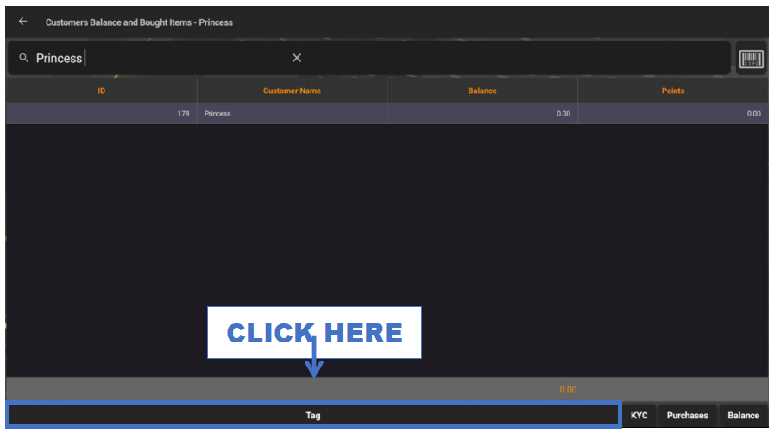Focus the search field containing Princess
774x433 pixels.
pos(164,58)
